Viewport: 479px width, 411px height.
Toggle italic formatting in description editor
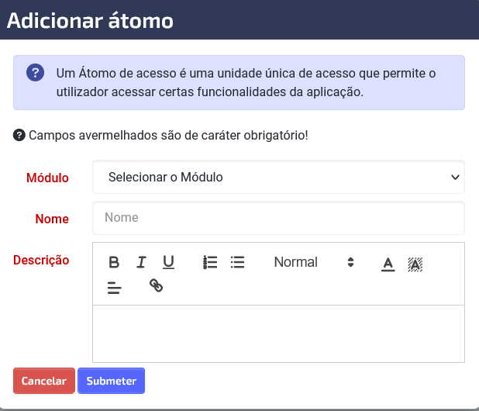pos(141,262)
